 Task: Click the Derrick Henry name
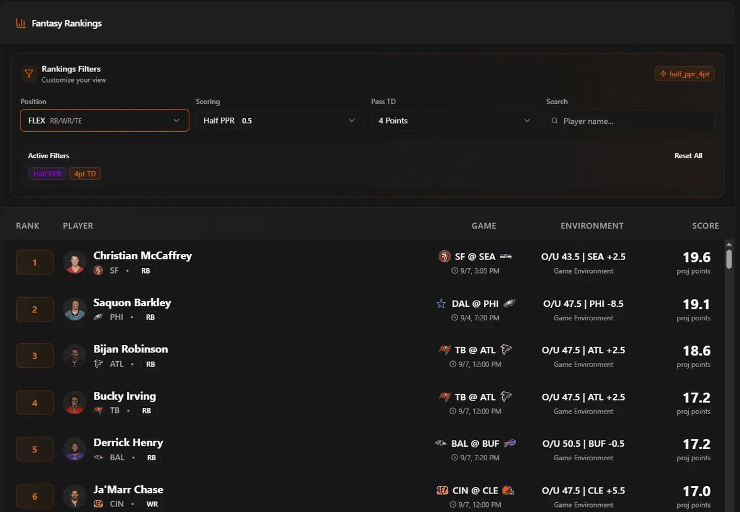(x=128, y=442)
